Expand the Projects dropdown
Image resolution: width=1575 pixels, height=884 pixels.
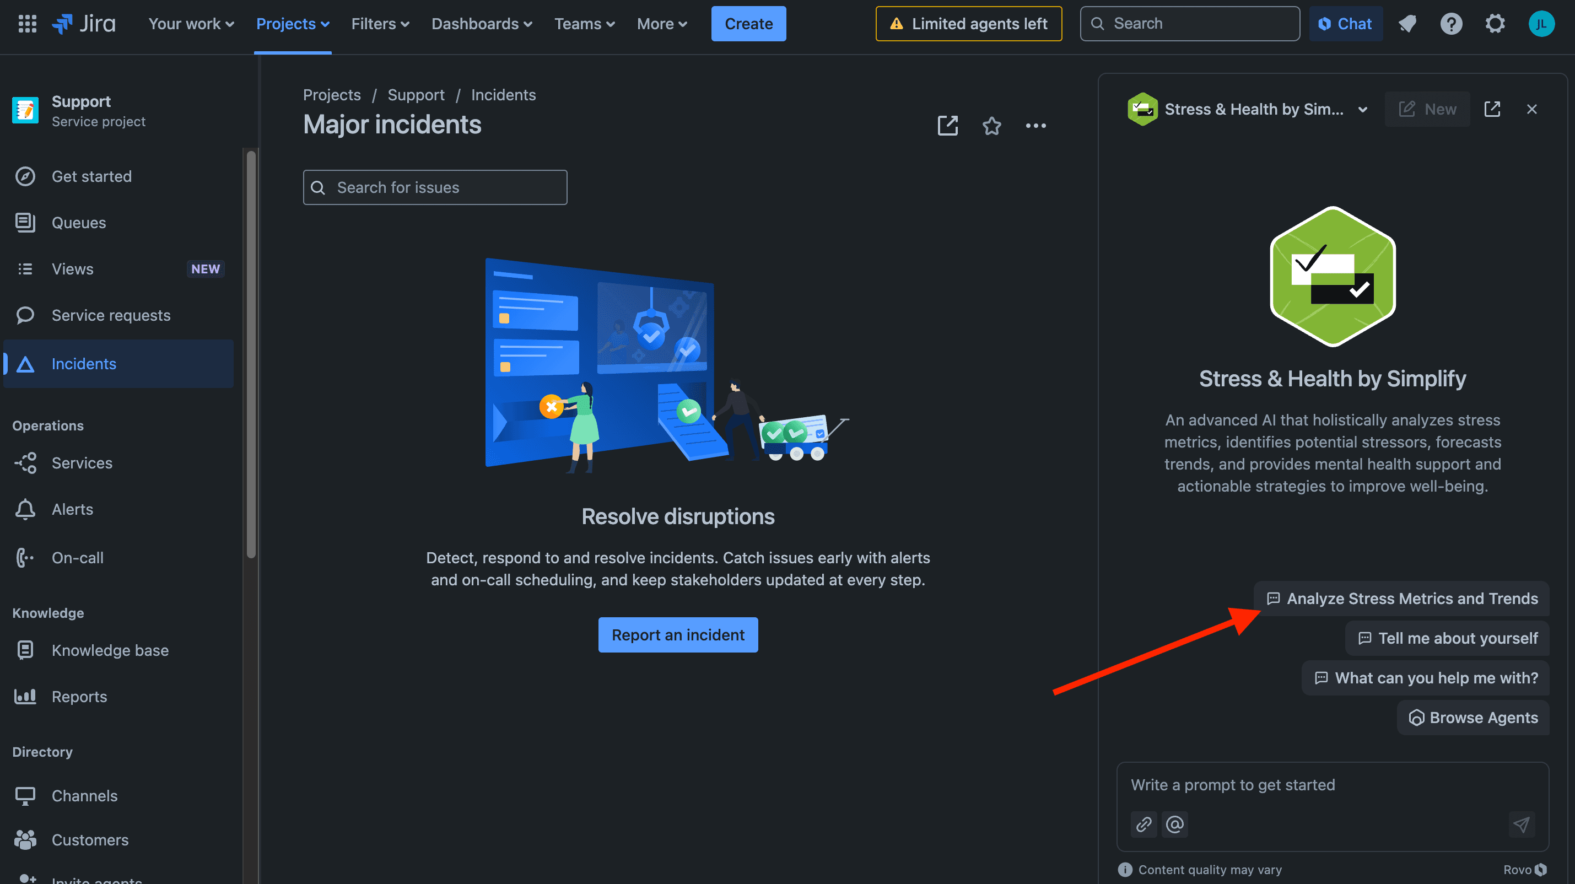(x=293, y=24)
